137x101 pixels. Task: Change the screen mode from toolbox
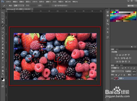[x=3, y=86]
